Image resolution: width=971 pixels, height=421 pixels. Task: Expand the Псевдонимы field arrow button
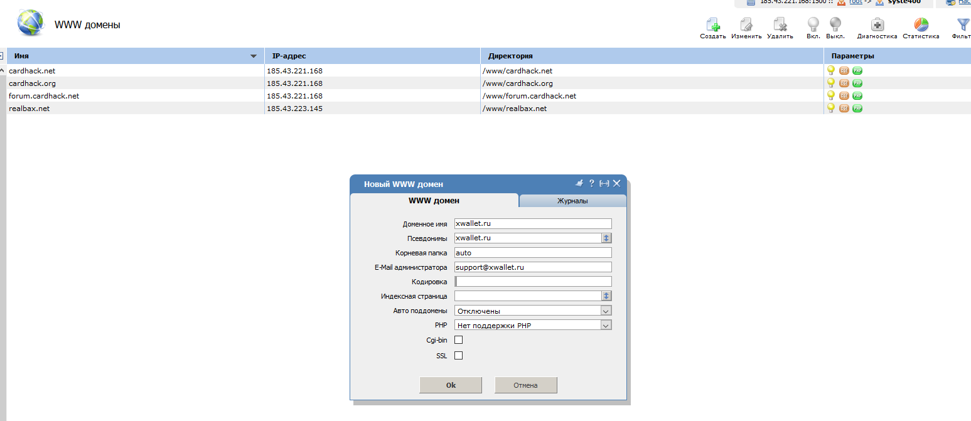[x=606, y=238]
